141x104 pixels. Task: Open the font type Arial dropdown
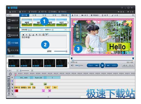[42, 30]
